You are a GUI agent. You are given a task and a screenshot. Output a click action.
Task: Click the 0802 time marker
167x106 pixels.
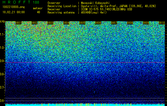34,23
